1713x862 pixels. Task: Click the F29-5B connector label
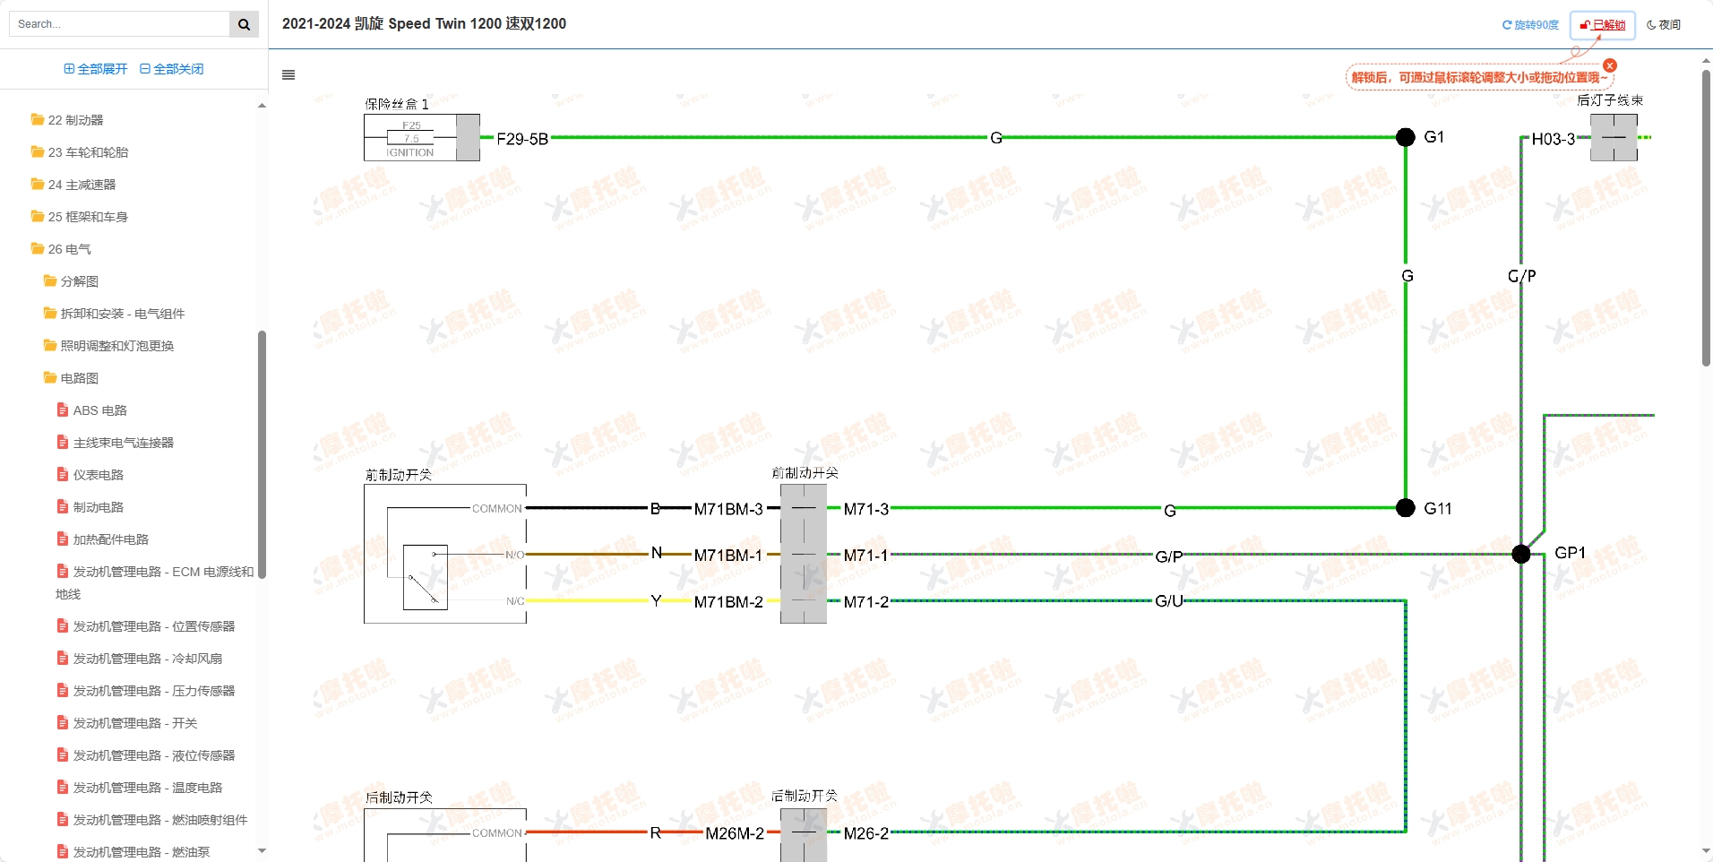coord(522,139)
